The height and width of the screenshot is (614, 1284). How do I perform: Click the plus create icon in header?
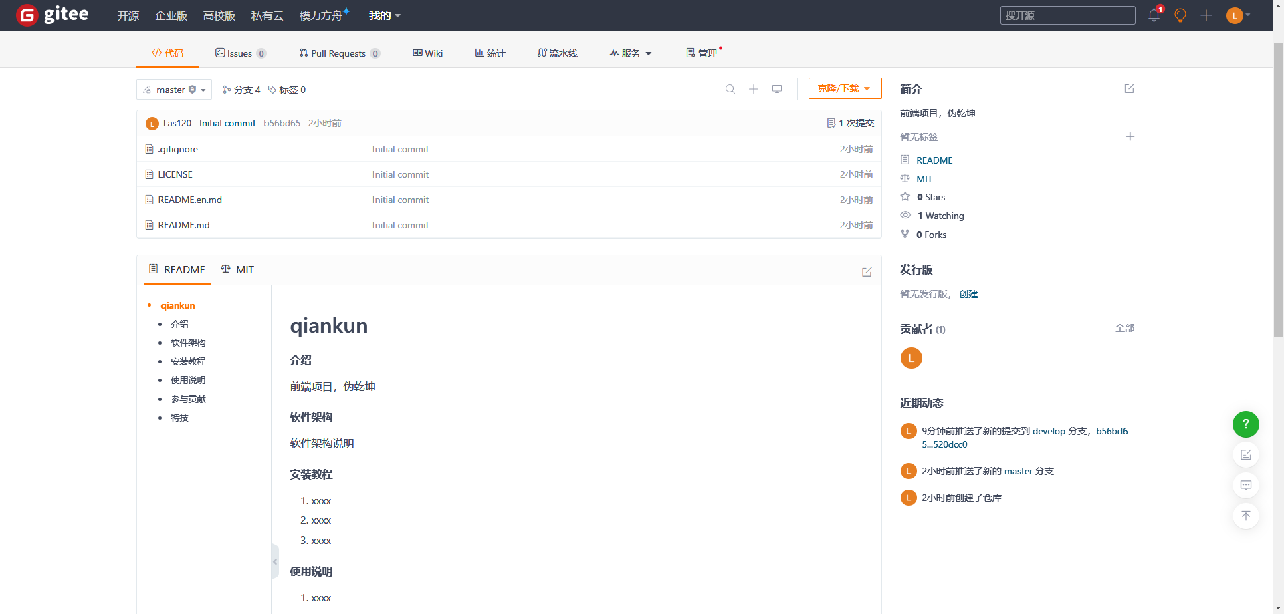point(1206,15)
